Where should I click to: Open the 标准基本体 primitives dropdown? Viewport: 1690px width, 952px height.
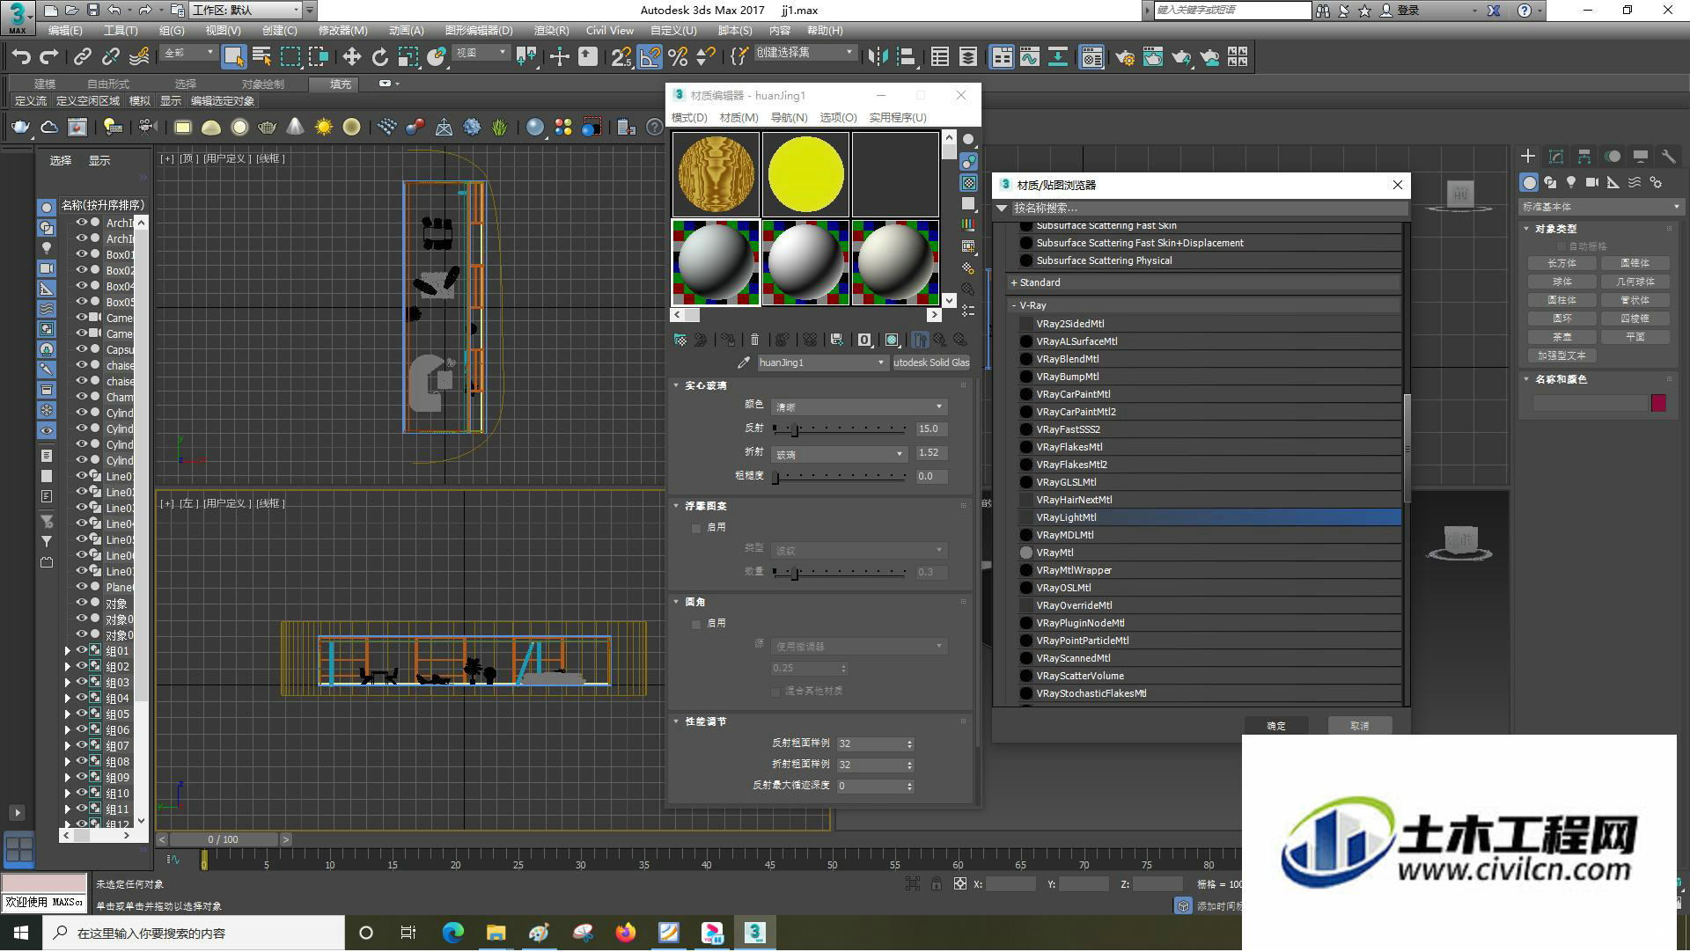tap(1600, 208)
